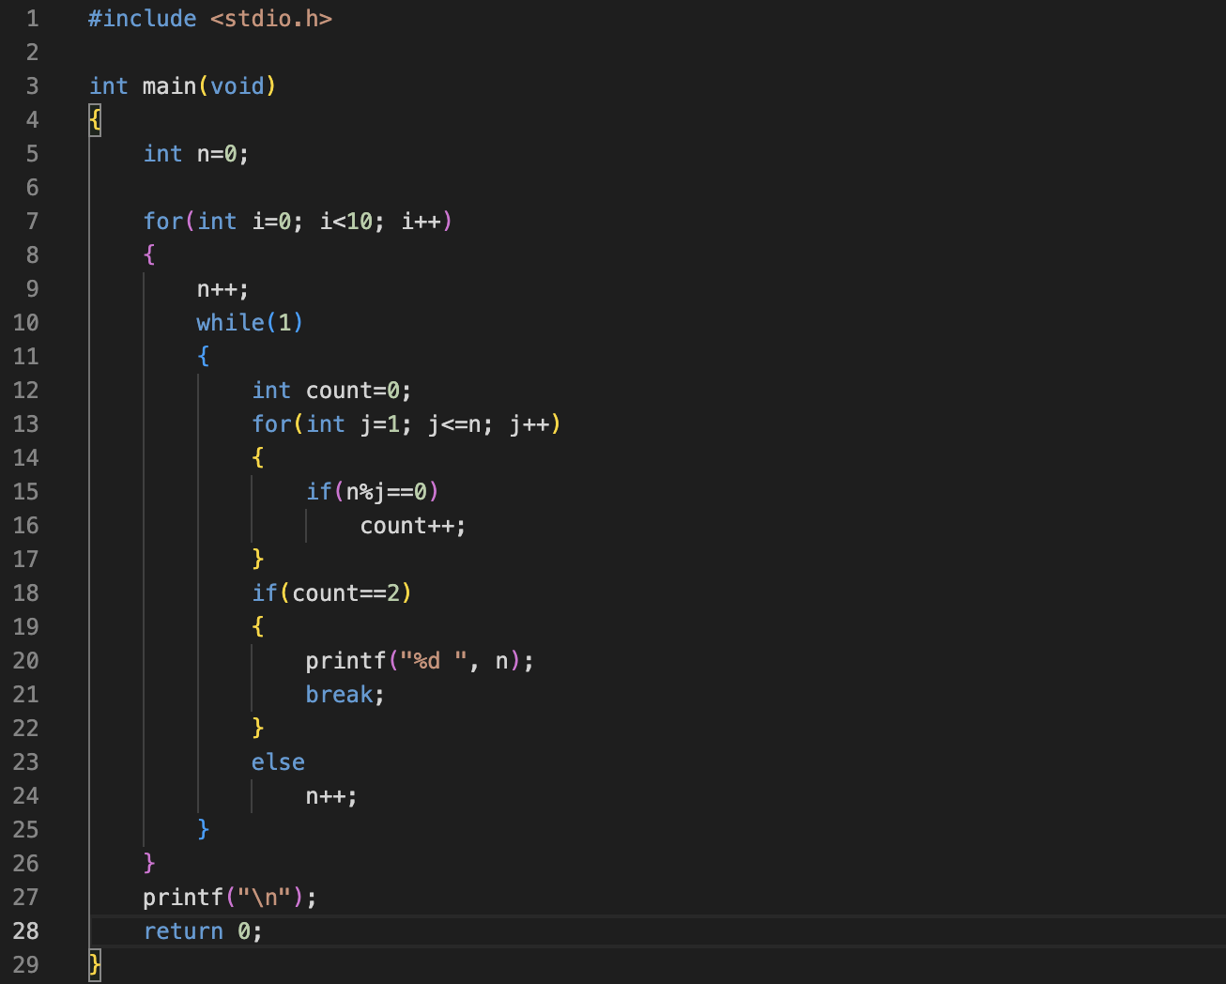Click the '"\n"' string on line 27

(x=265, y=898)
